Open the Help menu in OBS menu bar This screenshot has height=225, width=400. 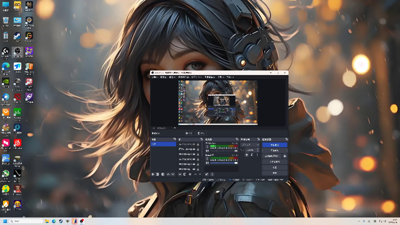pyautogui.click(x=230, y=77)
